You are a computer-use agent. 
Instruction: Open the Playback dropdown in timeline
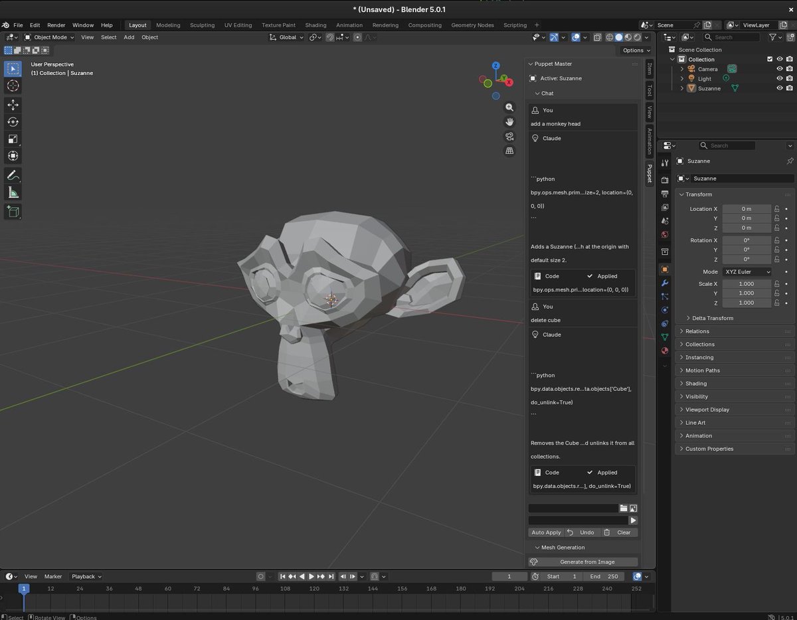[86, 576]
